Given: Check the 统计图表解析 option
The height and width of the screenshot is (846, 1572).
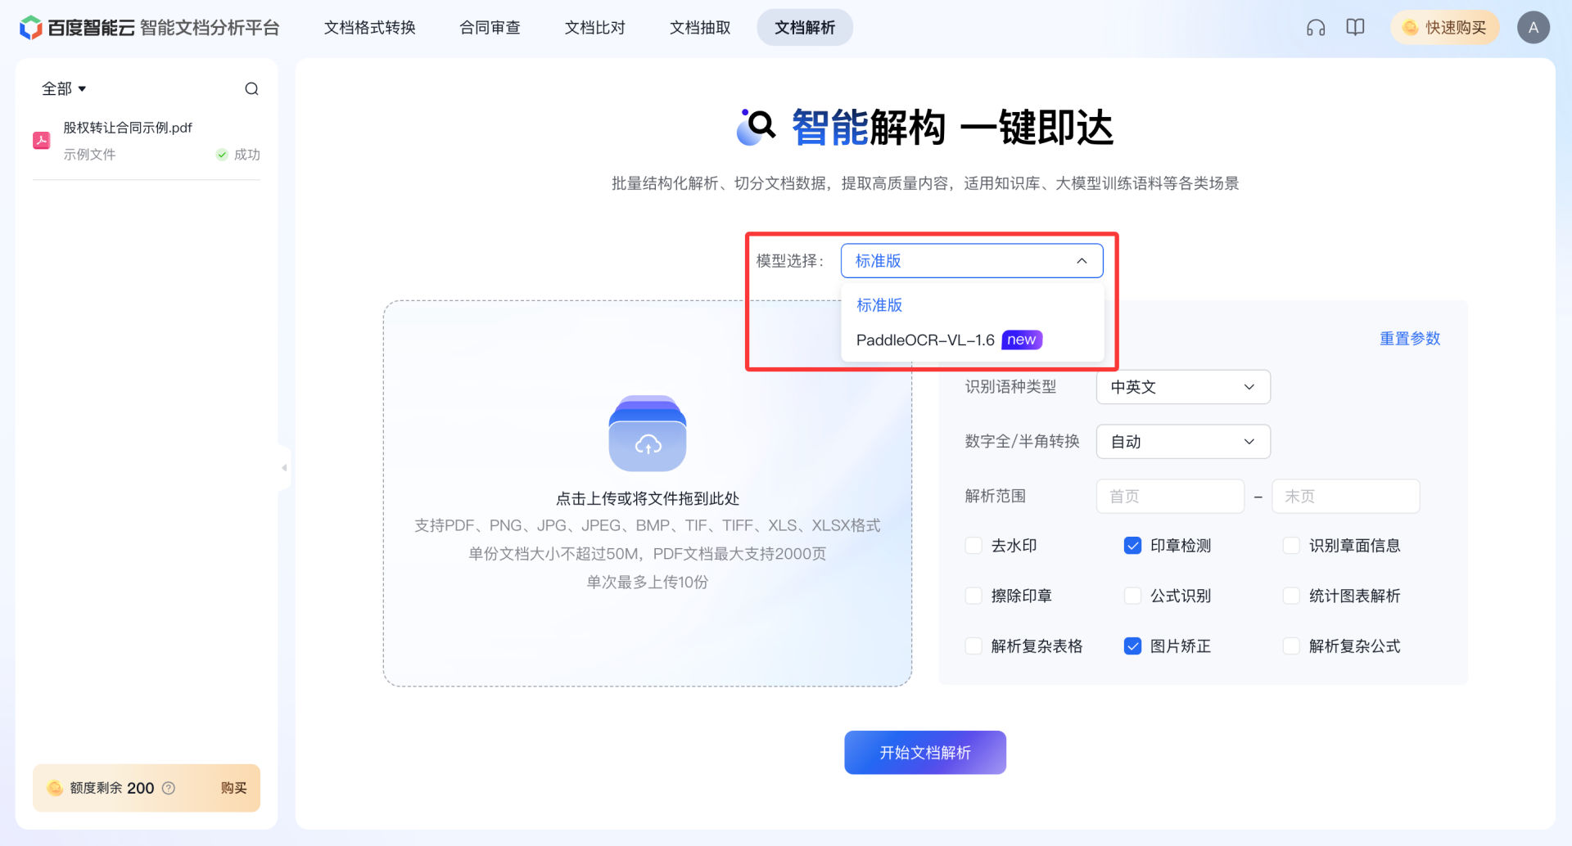Looking at the screenshot, I should pos(1291,596).
